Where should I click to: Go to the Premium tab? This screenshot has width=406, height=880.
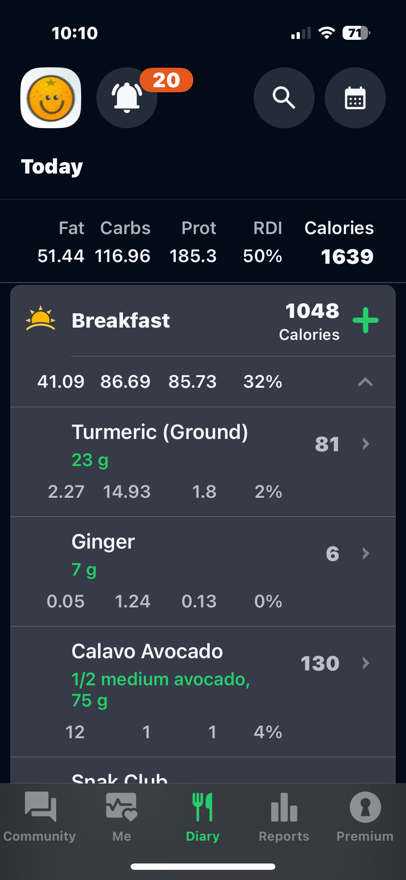[365, 817]
